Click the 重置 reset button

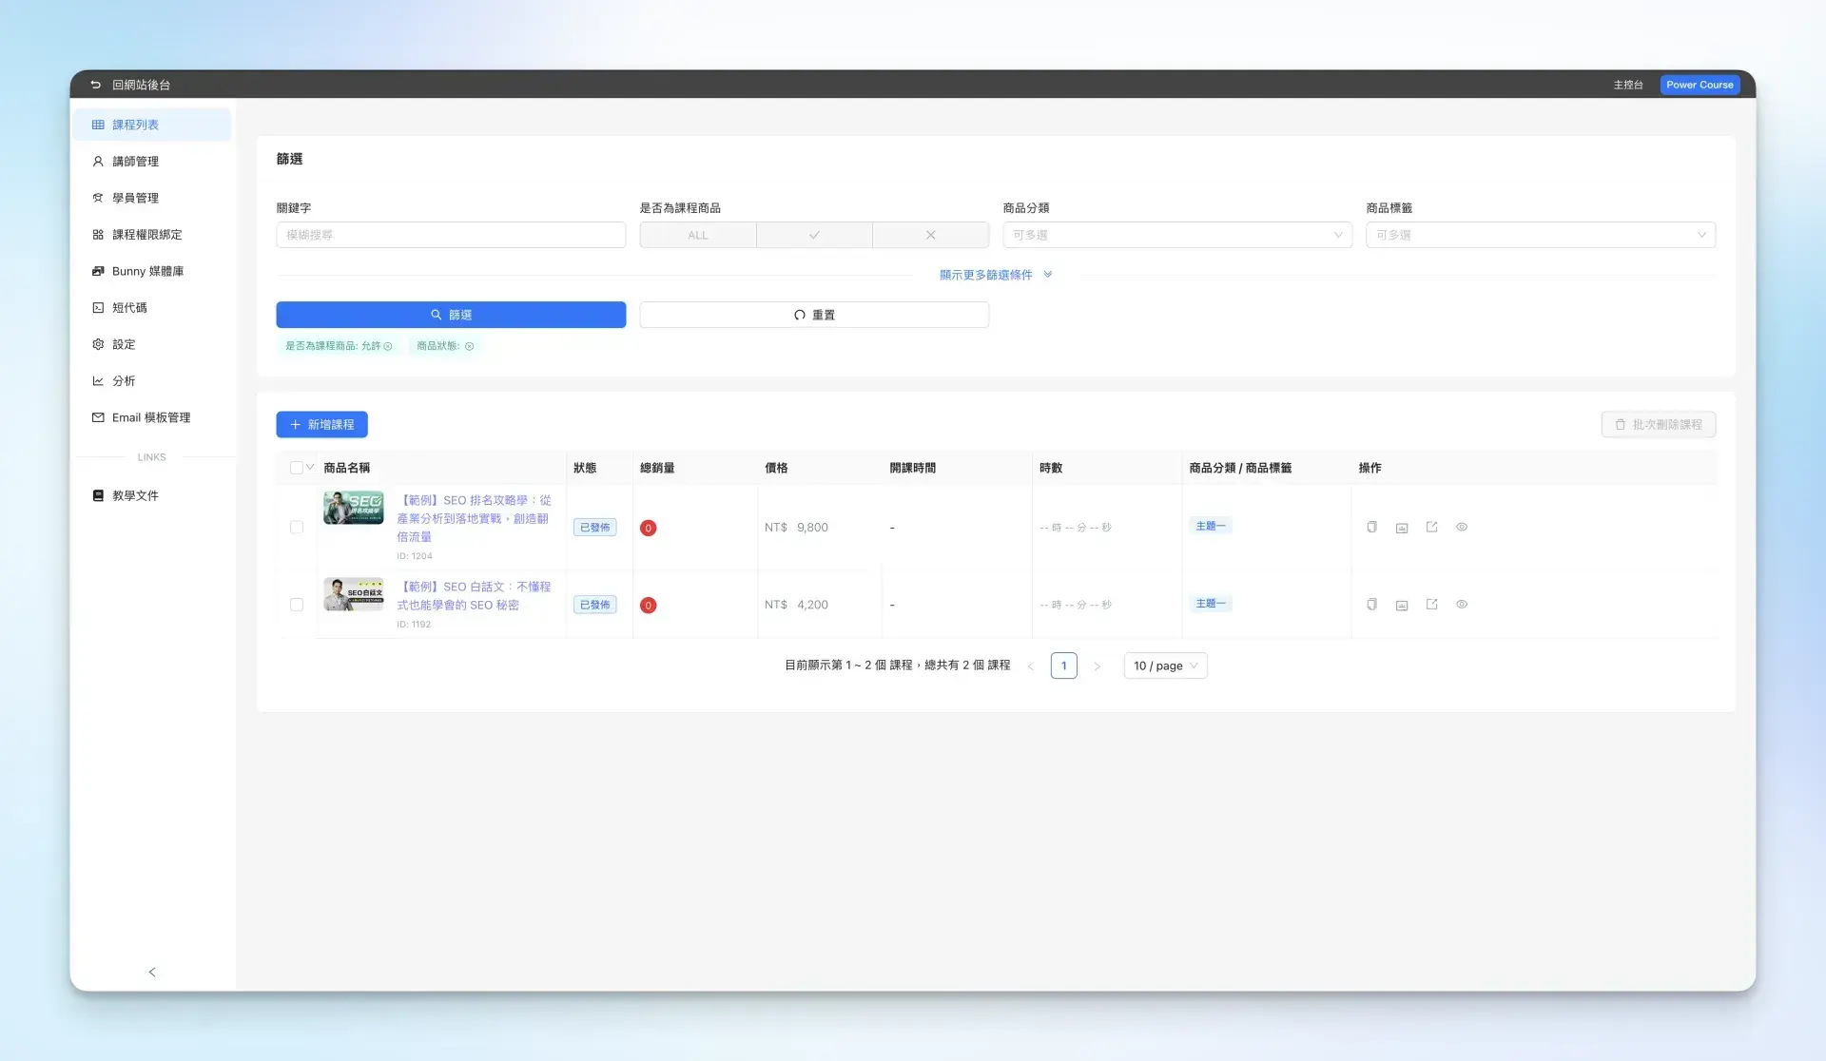pos(814,315)
